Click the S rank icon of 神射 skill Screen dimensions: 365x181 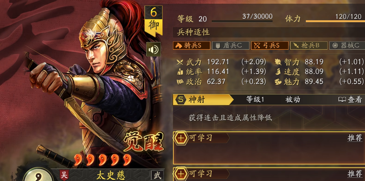(181, 100)
